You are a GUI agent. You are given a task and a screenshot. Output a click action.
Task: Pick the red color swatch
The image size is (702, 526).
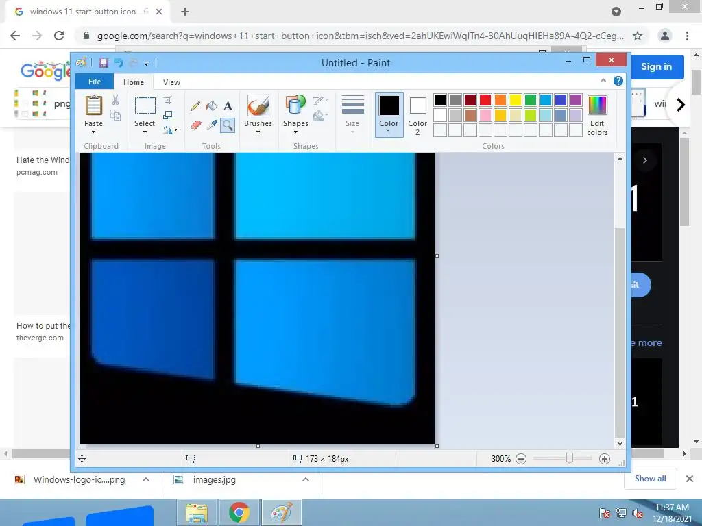pyautogui.click(x=485, y=100)
